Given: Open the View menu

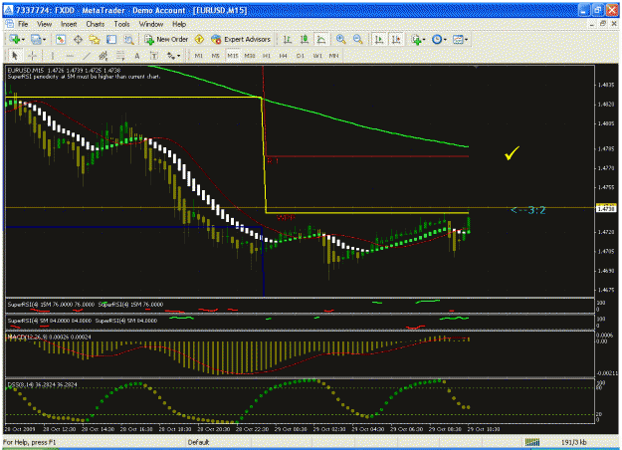Looking at the screenshot, I should (x=45, y=24).
